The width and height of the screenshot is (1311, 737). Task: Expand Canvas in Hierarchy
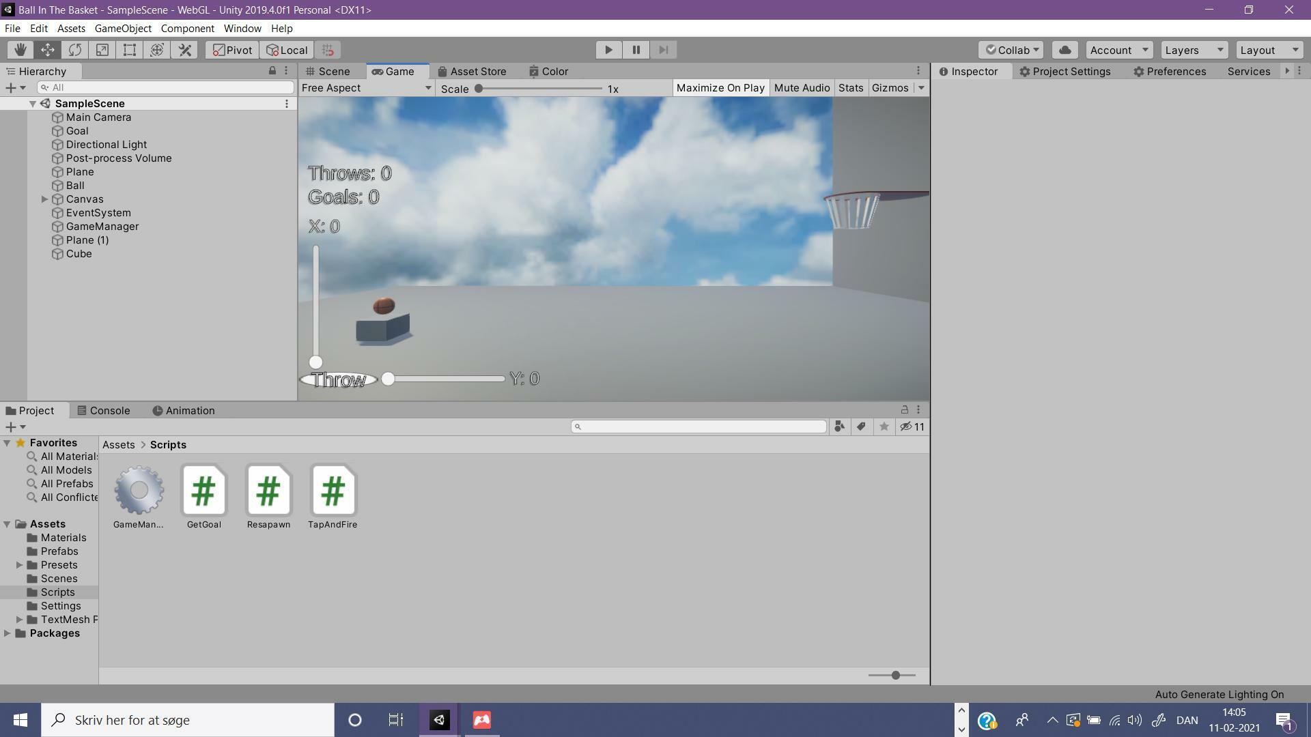point(45,199)
